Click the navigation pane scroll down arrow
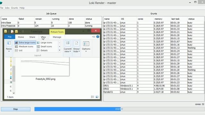This screenshot has height=115, width=205. point(13,93)
